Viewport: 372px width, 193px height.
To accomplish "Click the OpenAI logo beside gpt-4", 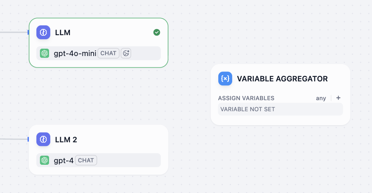I will [x=45, y=160].
